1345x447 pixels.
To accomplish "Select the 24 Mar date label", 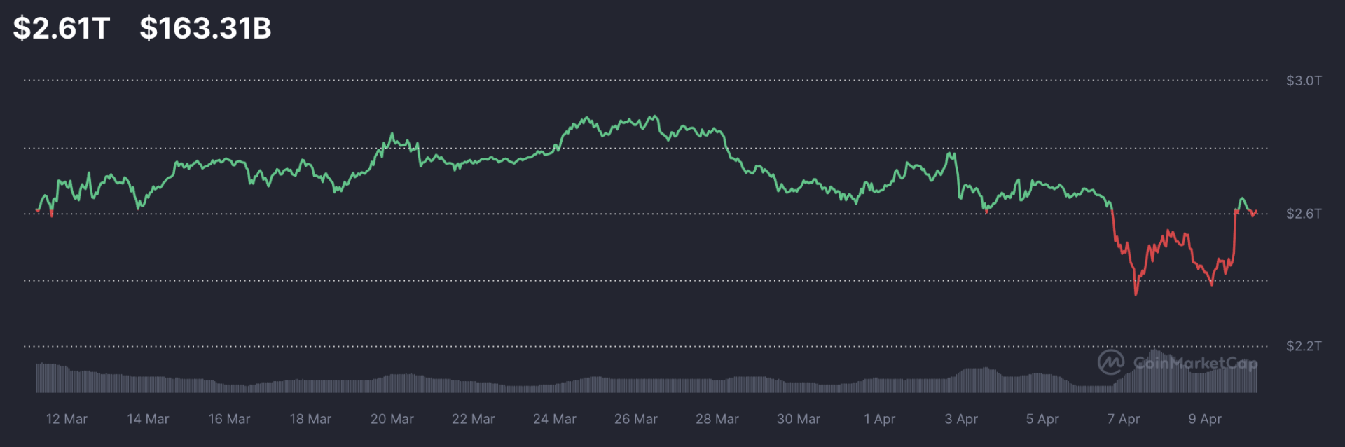I will point(554,419).
